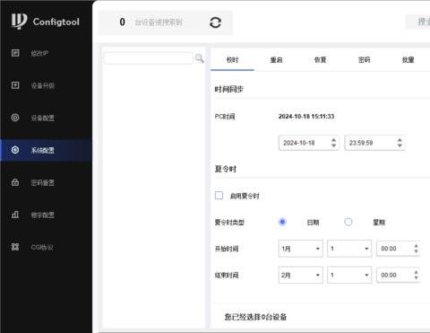The width and height of the screenshot is (430, 333).
Task: Decrease the start time 00:00 value
Action: [x=416, y=251]
